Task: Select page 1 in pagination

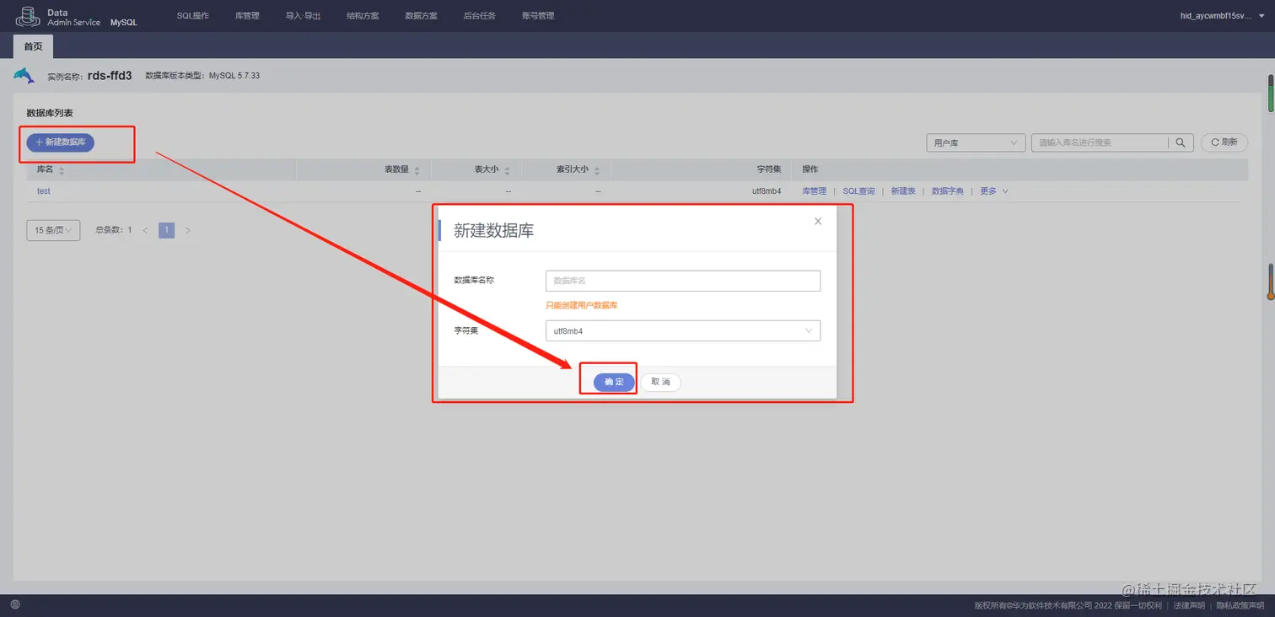Action: point(166,230)
